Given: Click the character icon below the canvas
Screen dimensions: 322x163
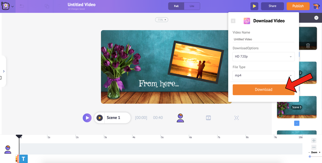Looking at the screenshot, I should pyautogui.click(x=180, y=118).
